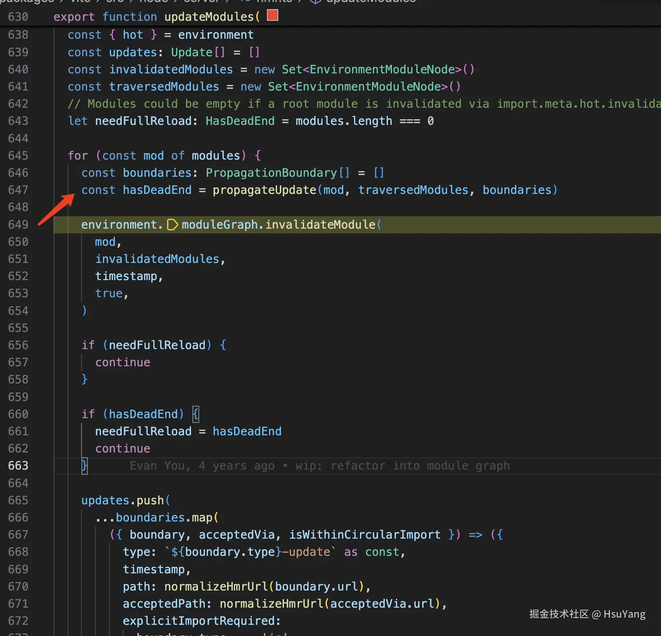Image resolution: width=661 pixels, height=636 pixels.
Task: Select line number 645 in the gutter
Action: pos(18,156)
